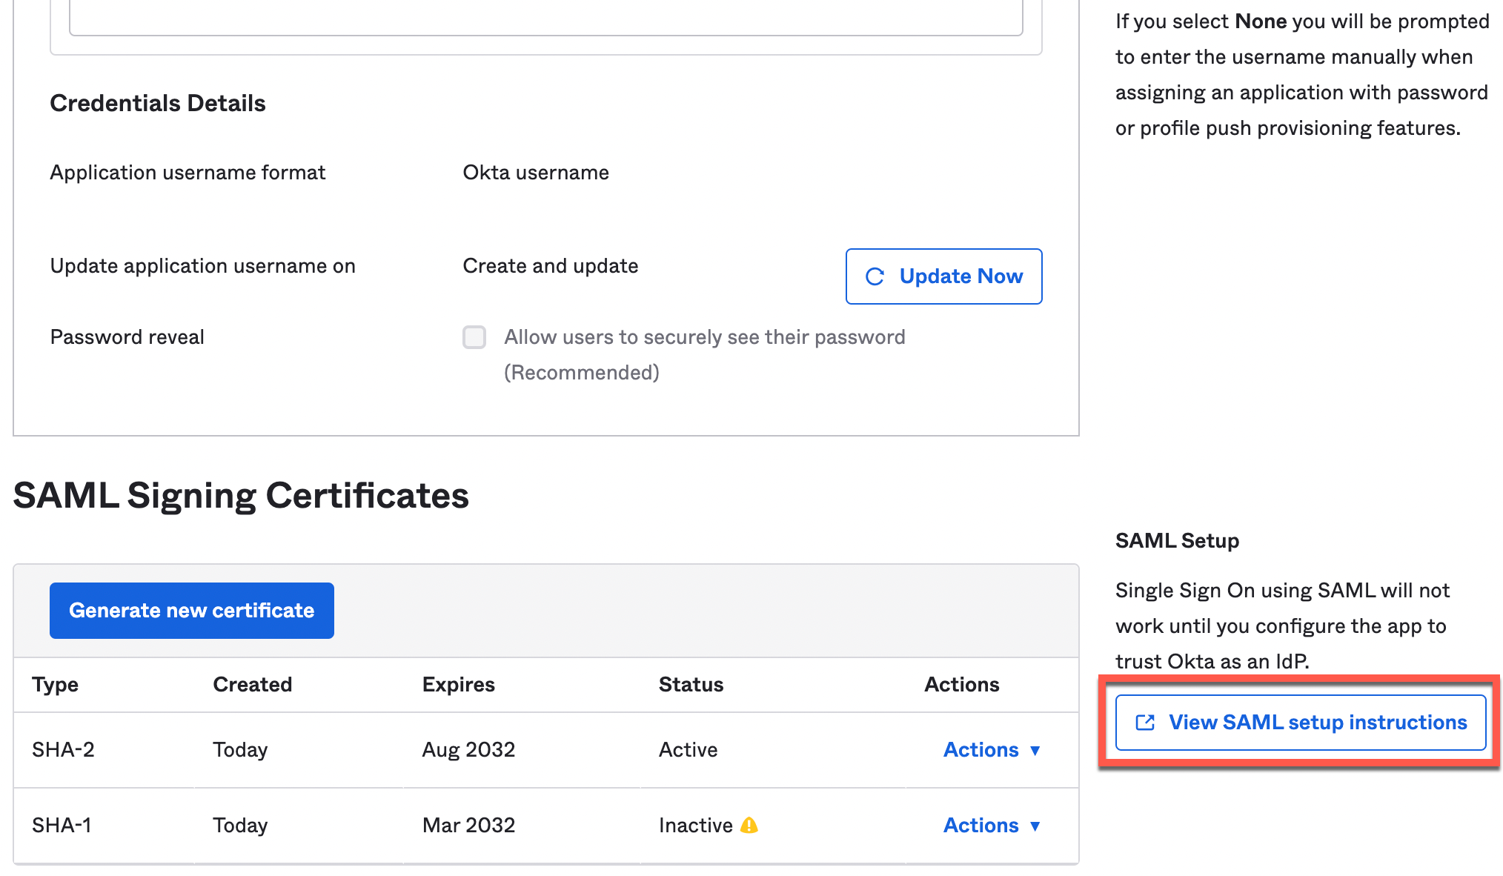
Task: Click the Inactive status text for SHA-1
Action: pos(695,826)
